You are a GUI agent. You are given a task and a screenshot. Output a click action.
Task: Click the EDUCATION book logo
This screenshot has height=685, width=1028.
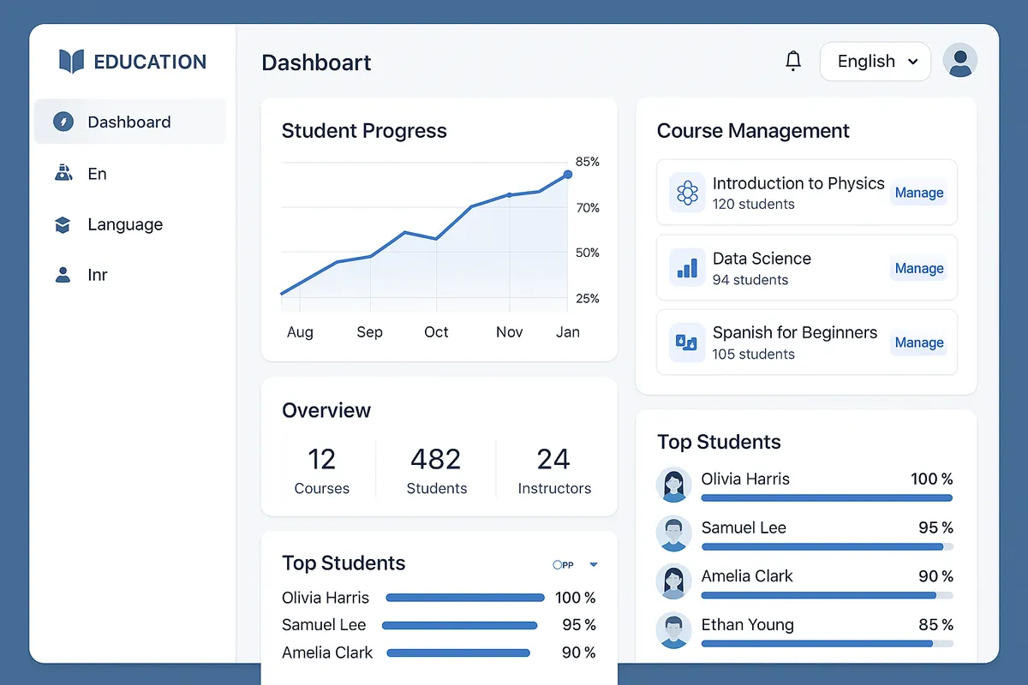[x=72, y=61]
